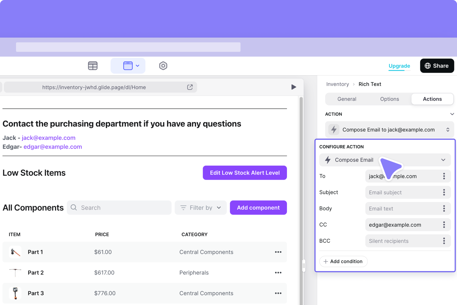Open the data table view icon
Viewport: 457px width, 305px height.
coord(92,66)
